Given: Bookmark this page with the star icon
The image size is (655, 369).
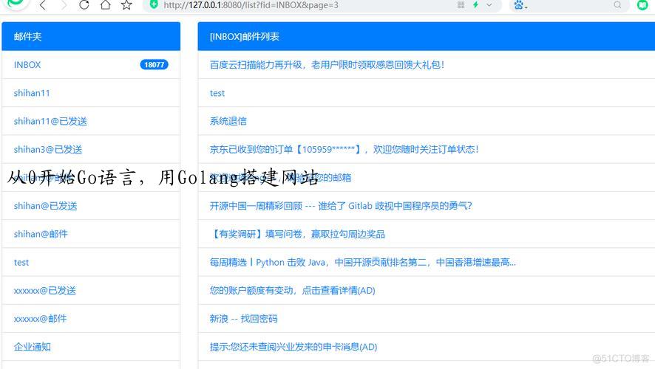Looking at the screenshot, I should [126, 5].
